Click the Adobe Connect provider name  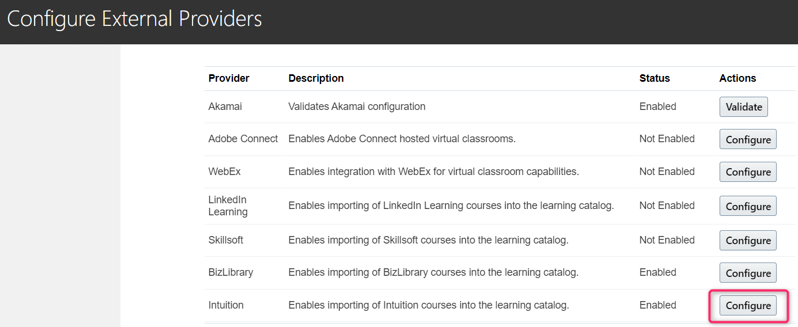pyautogui.click(x=243, y=139)
